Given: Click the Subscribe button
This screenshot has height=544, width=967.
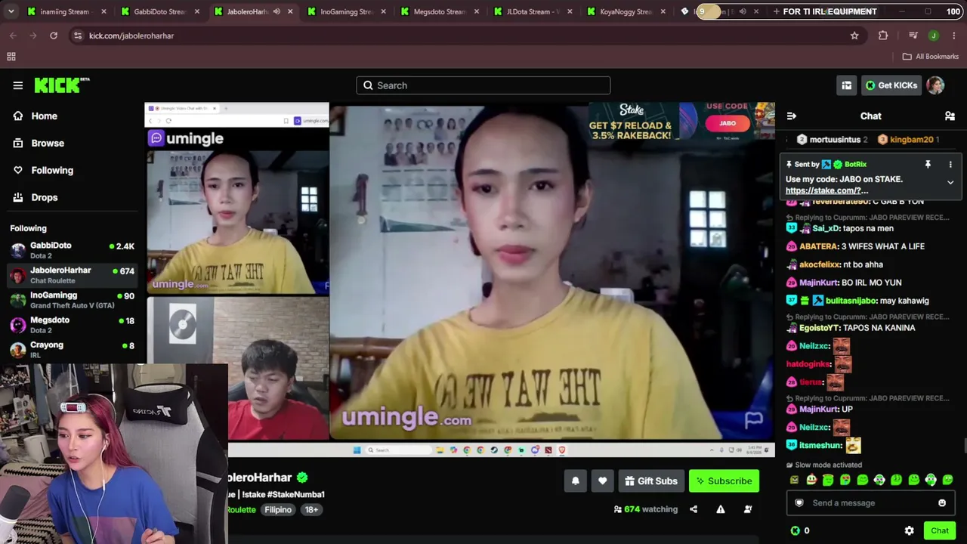Looking at the screenshot, I should pyautogui.click(x=724, y=481).
